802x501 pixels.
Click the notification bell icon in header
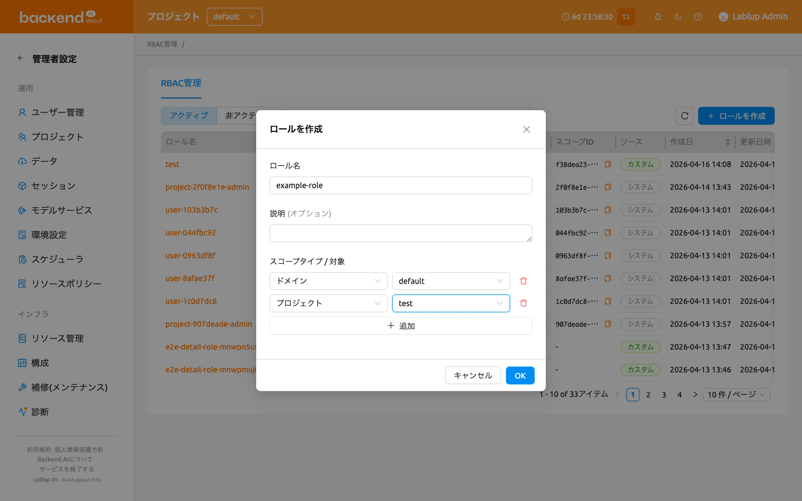point(658,17)
